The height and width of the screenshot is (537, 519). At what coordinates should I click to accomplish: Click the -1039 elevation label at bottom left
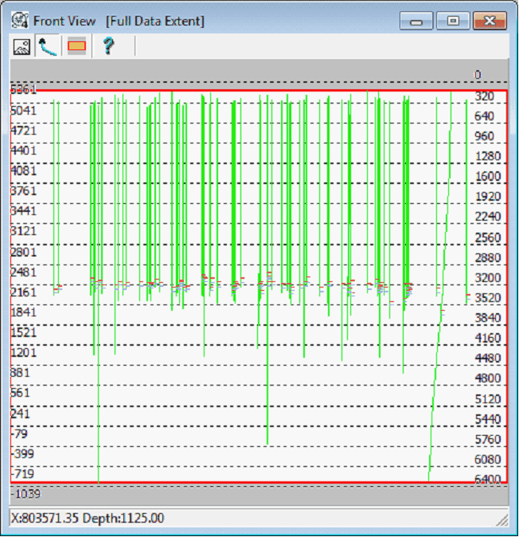25,494
